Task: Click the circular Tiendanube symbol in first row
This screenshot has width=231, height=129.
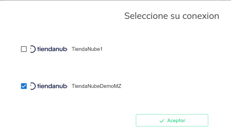Action: click(33, 49)
